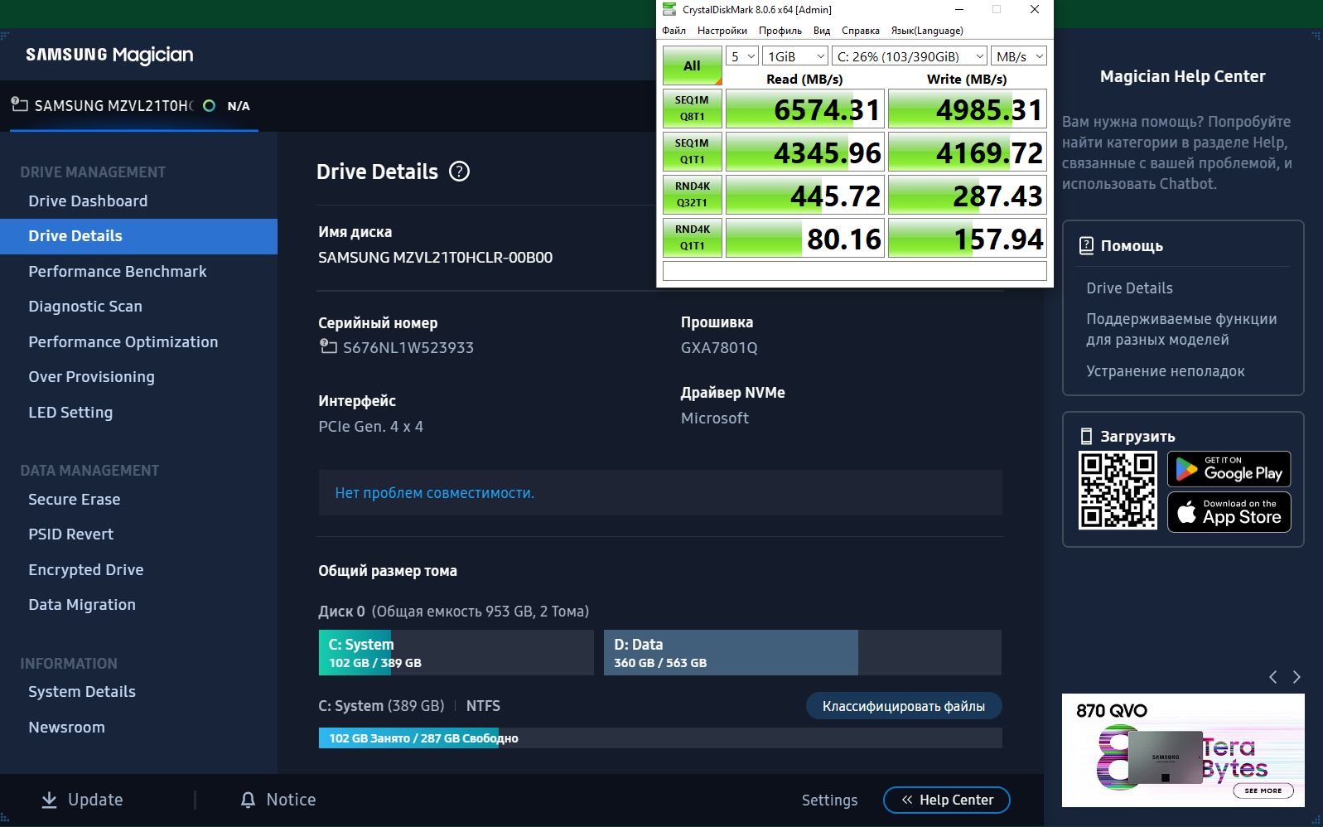Click the phone icon next to Загрузить
1323x827 pixels.
[1086, 436]
